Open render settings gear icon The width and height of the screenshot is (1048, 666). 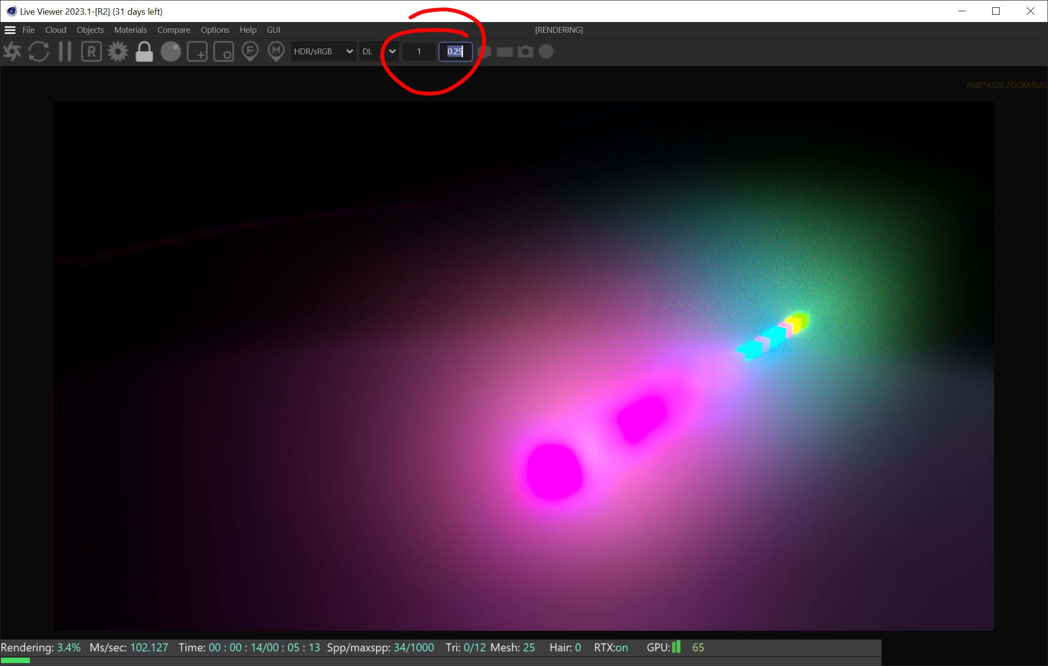117,51
